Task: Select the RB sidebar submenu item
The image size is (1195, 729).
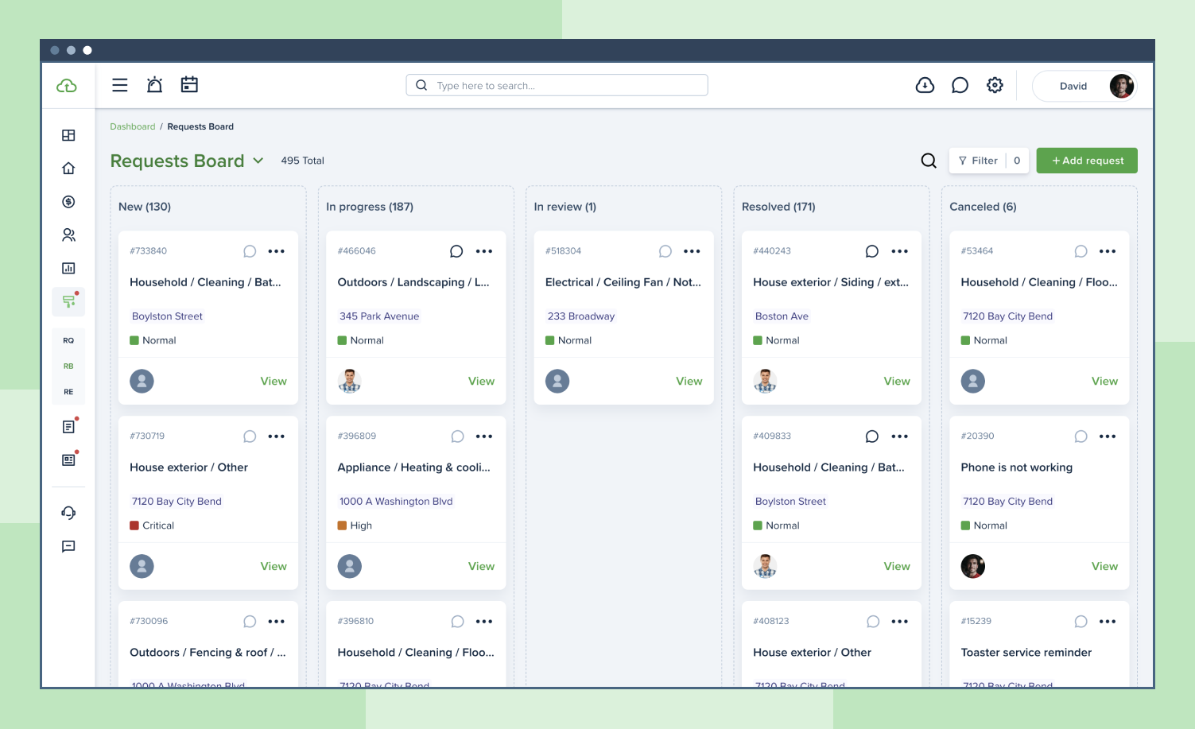Action: (x=68, y=366)
